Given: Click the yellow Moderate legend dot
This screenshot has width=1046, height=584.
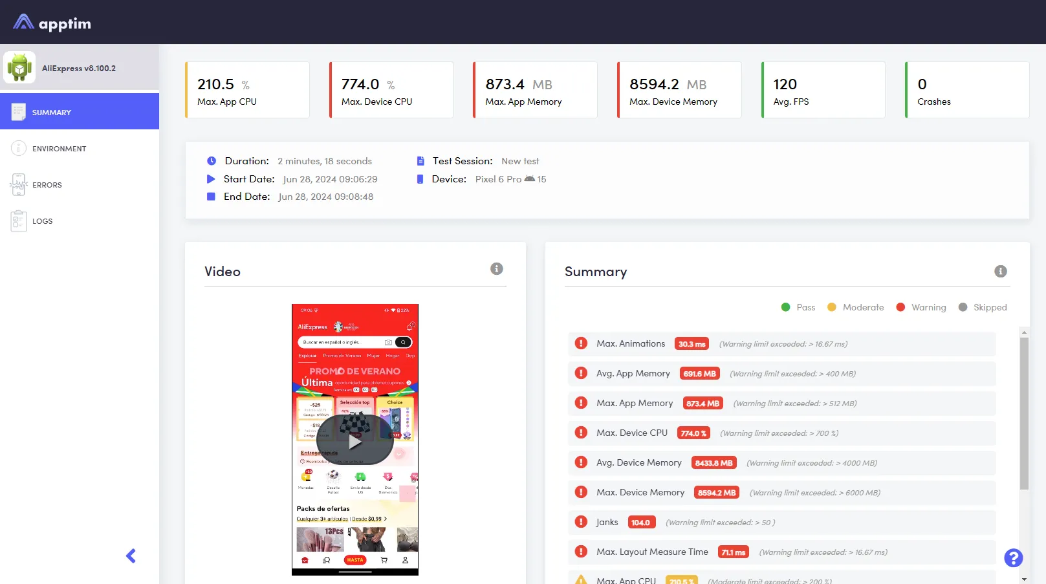Looking at the screenshot, I should (x=832, y=307).
